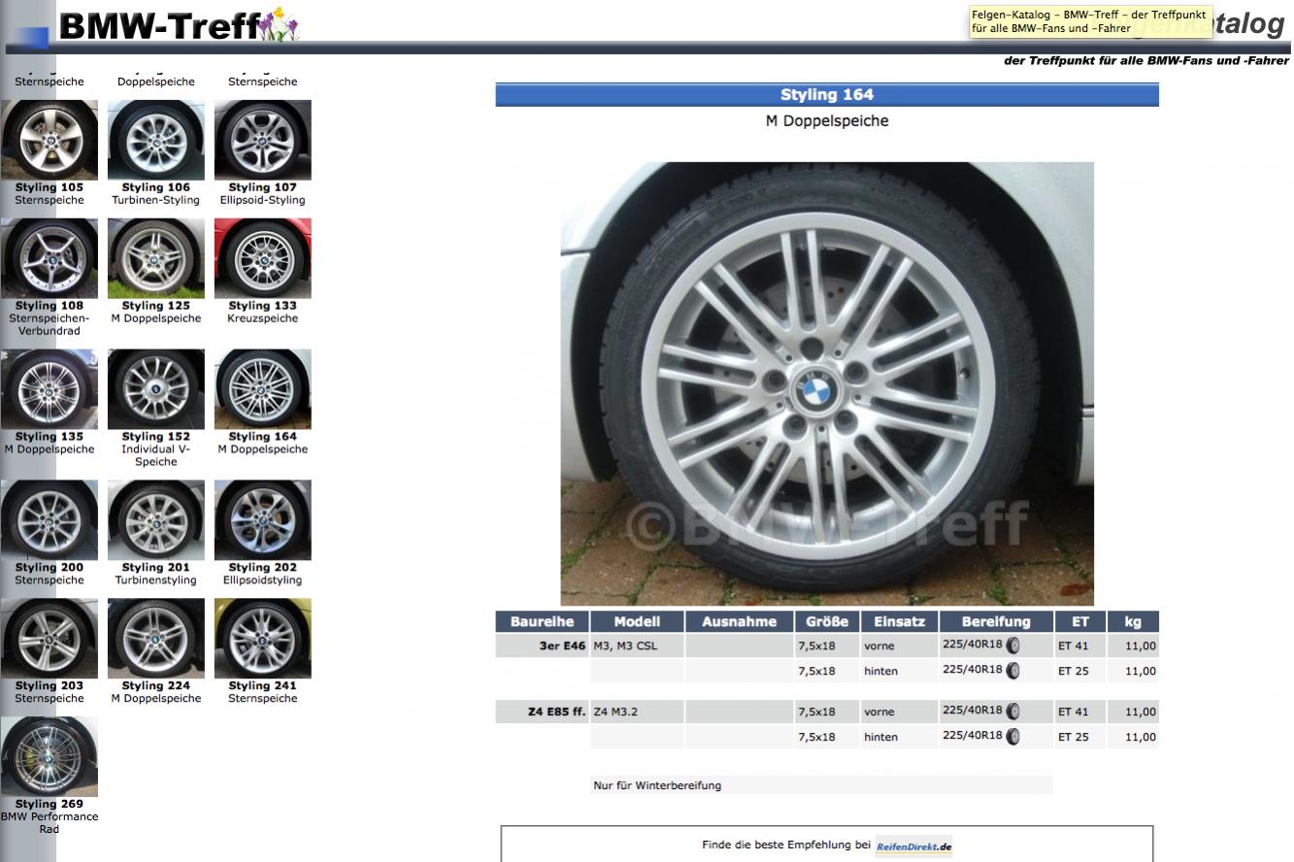Open the Styling 152 wheel thumbnail
Screen dimensions: 1294x862
point(156,389)
